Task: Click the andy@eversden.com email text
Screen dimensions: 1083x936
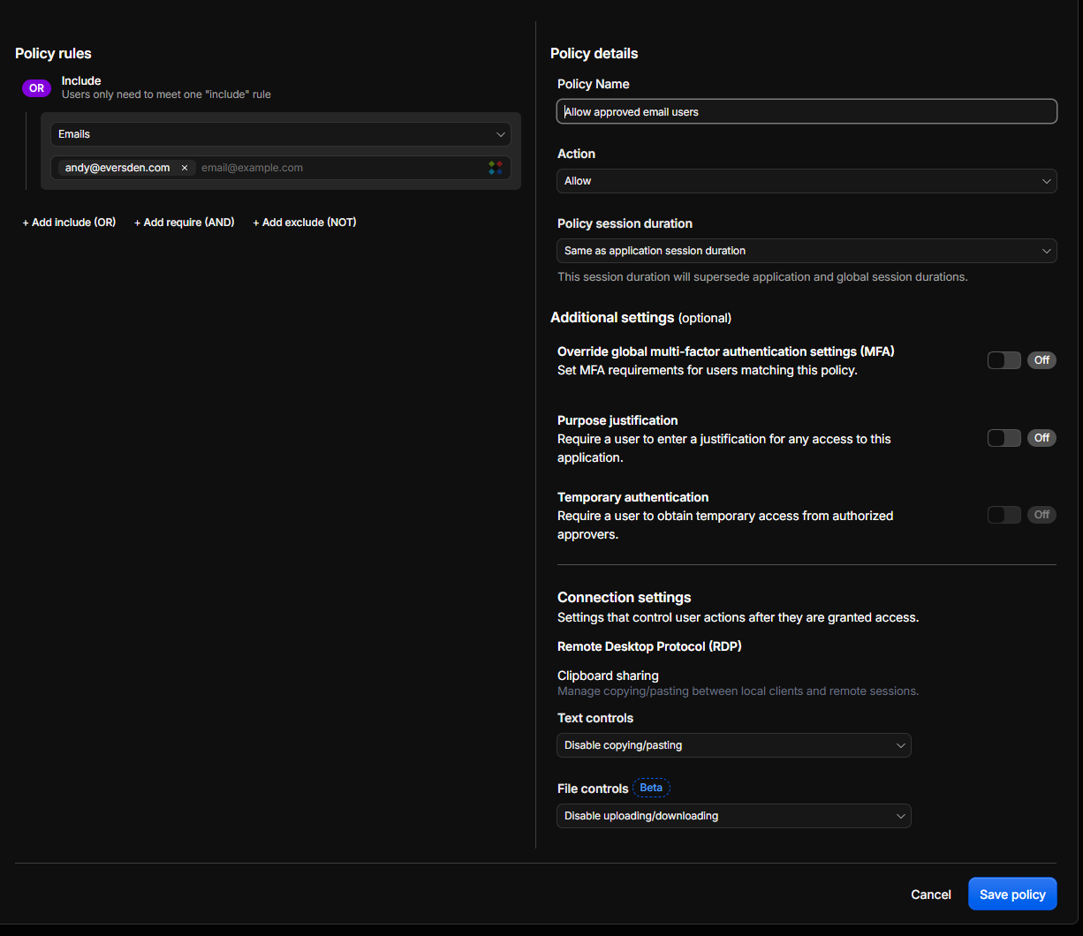Action: (117, 168)
